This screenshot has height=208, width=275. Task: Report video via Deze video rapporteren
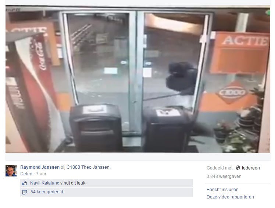click(230, 197)
